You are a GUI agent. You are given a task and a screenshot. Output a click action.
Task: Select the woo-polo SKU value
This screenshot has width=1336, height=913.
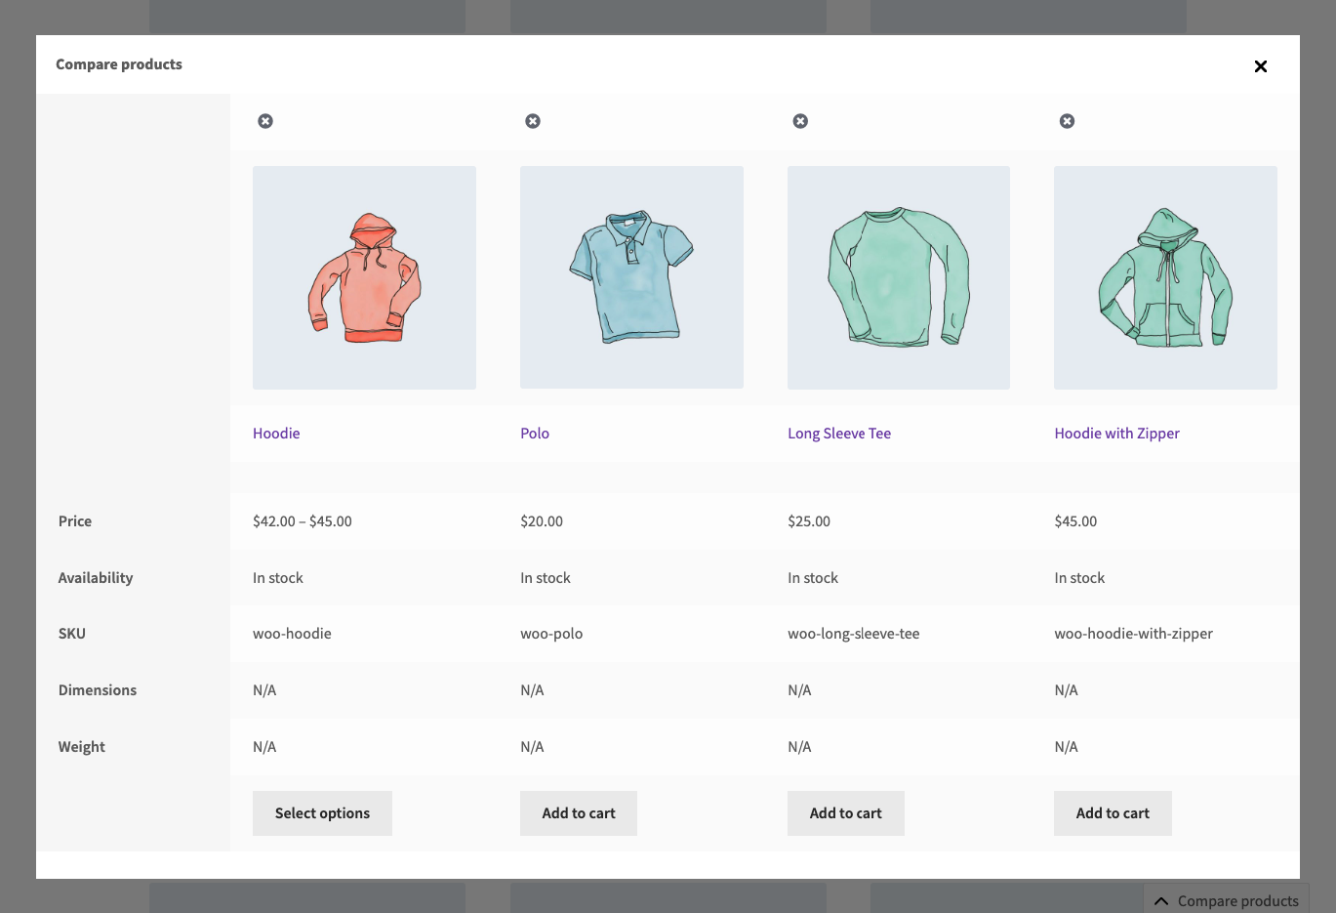[551, 634]
